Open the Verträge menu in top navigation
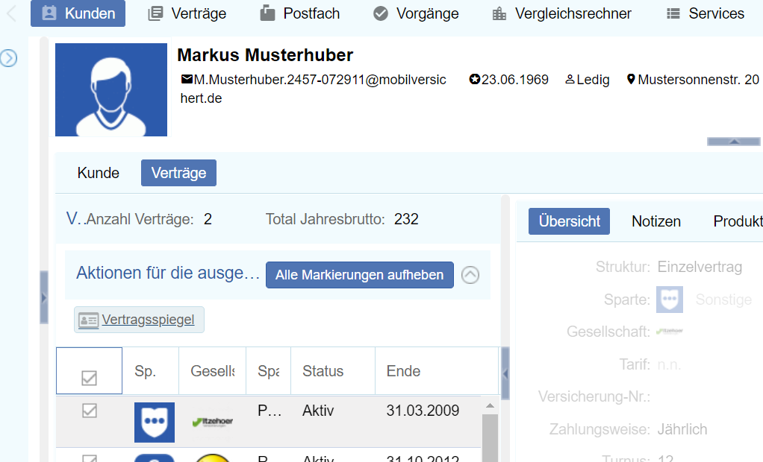The height and width of the screenshot is (462, 763). [187, 13]
